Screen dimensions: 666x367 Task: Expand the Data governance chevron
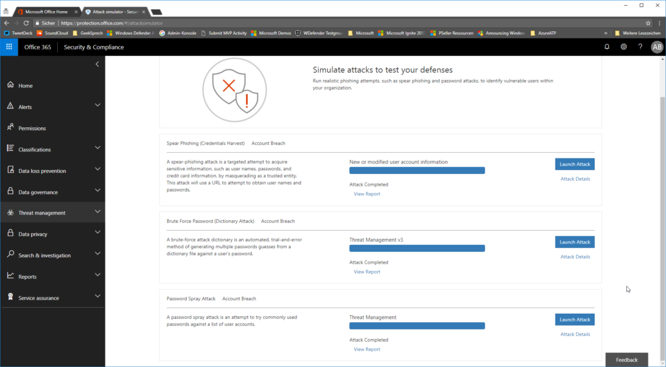click(x=98, y=190)
